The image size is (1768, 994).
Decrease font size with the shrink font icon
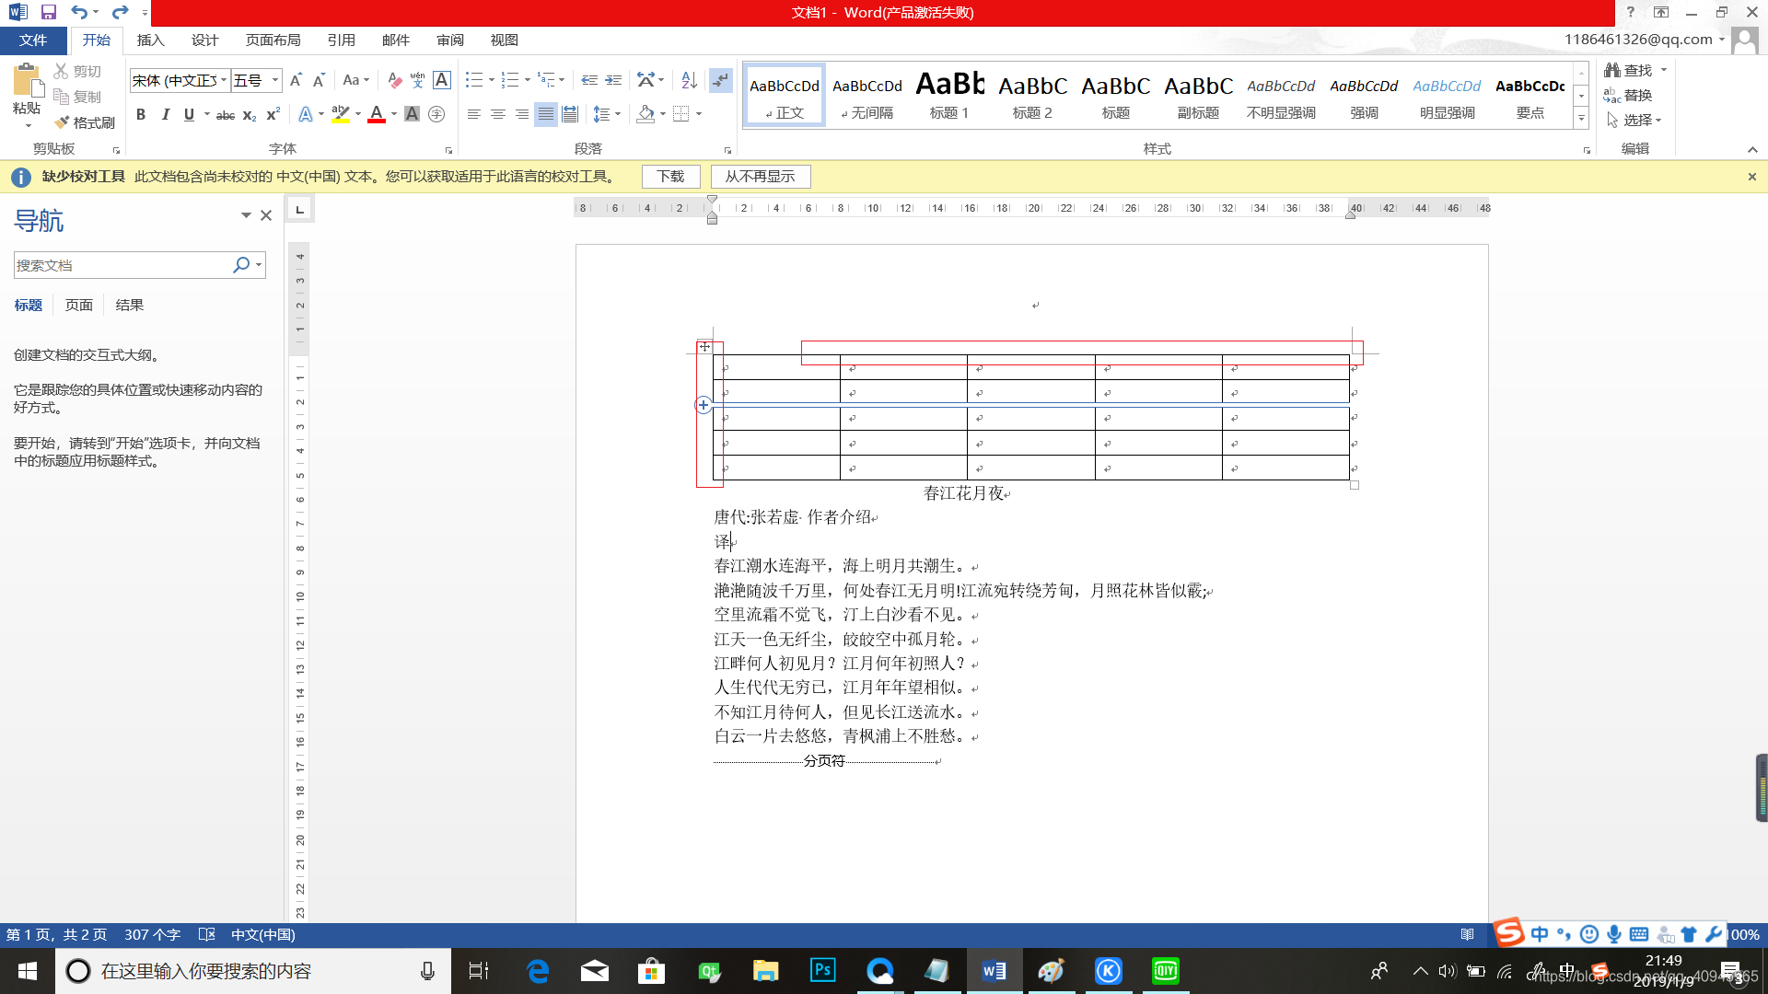319,80
